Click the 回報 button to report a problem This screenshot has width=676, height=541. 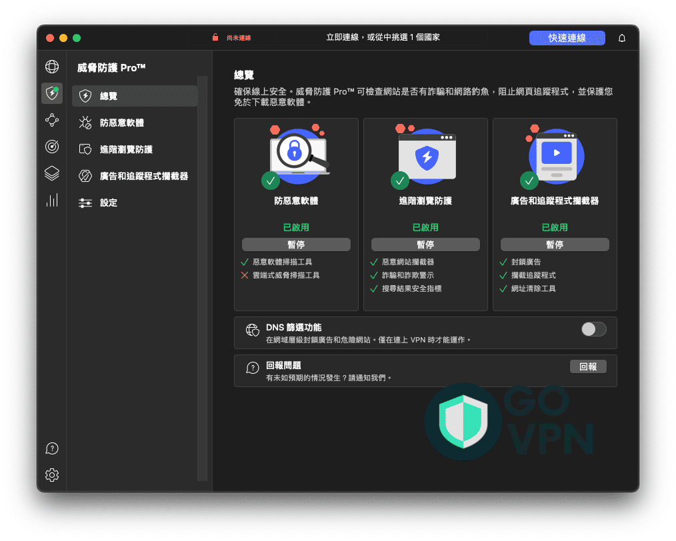pos(589,366)
